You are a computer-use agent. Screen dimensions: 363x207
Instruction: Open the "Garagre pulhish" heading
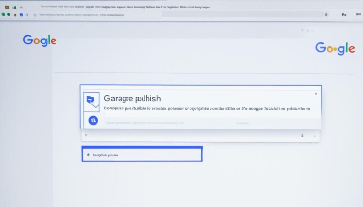click(x=132, y=98)
